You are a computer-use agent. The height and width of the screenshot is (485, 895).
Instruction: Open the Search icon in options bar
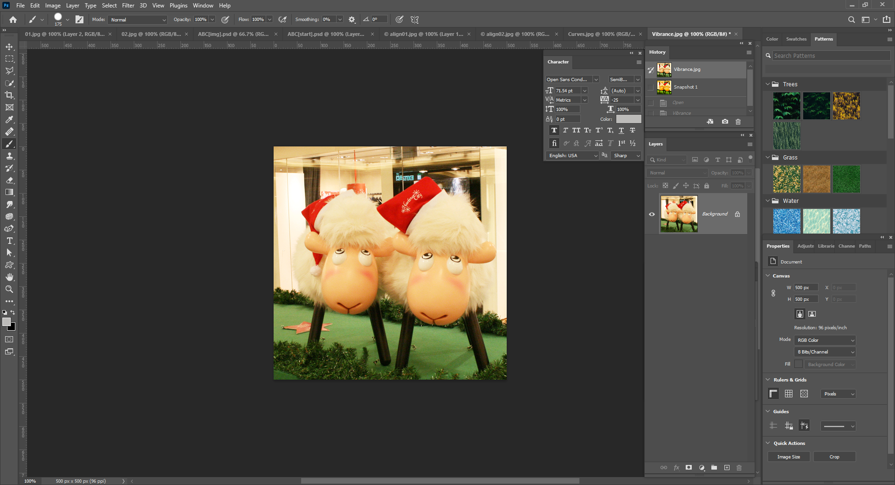click(x=851, y=20)
